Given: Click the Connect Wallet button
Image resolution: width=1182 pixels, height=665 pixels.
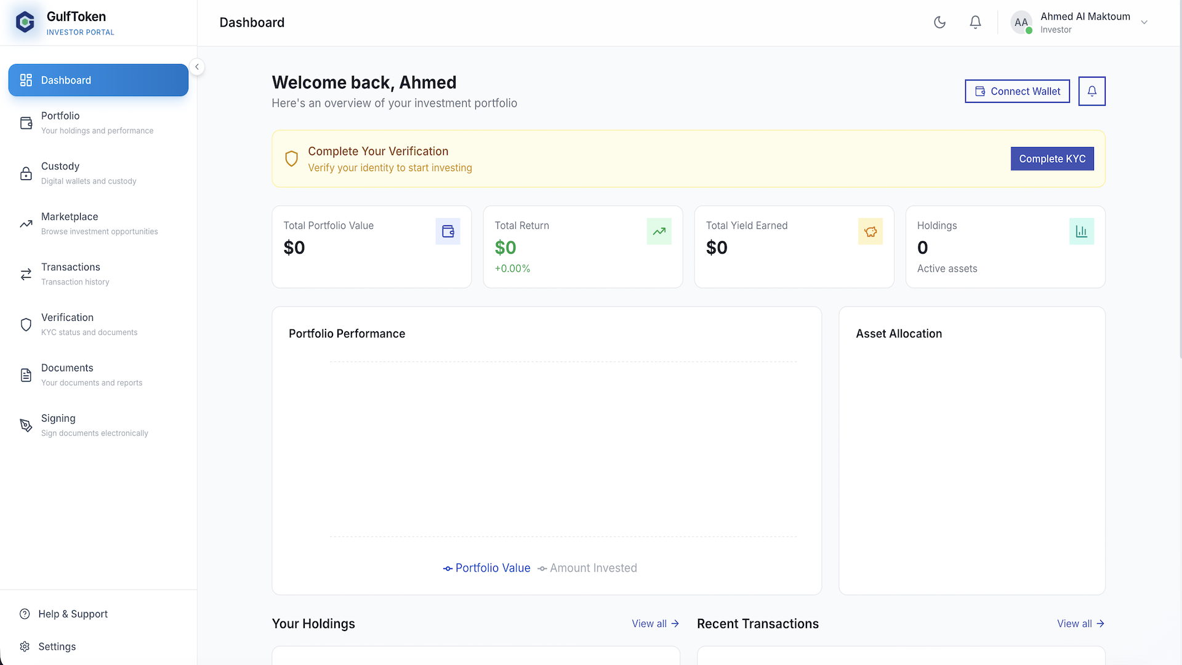Looking at the screenshot, I should [x=1017, y=91].
